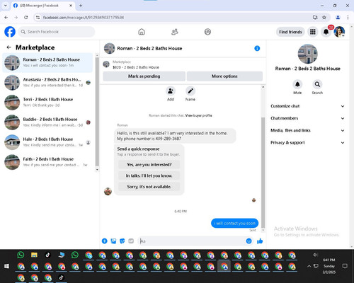354x283 pixels.
Task: Send quick response 'Yes, are you interested?'
Action: (149, 165)
